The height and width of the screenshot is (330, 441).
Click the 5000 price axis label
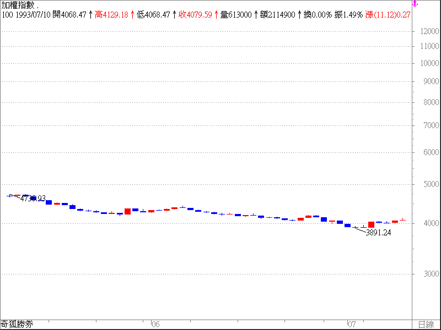click(429, 184)
